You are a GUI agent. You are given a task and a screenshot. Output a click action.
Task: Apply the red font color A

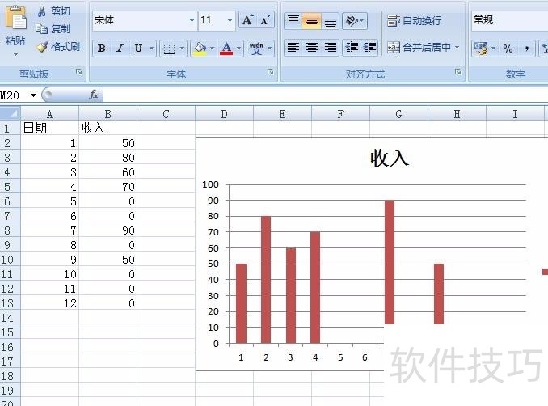coord(226,49)
